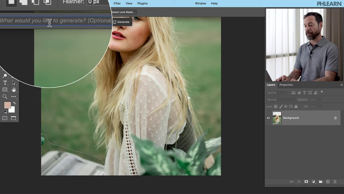344x194 pixels.
Task: Select the Horizontal Type tool
Action: coord(5,83)
